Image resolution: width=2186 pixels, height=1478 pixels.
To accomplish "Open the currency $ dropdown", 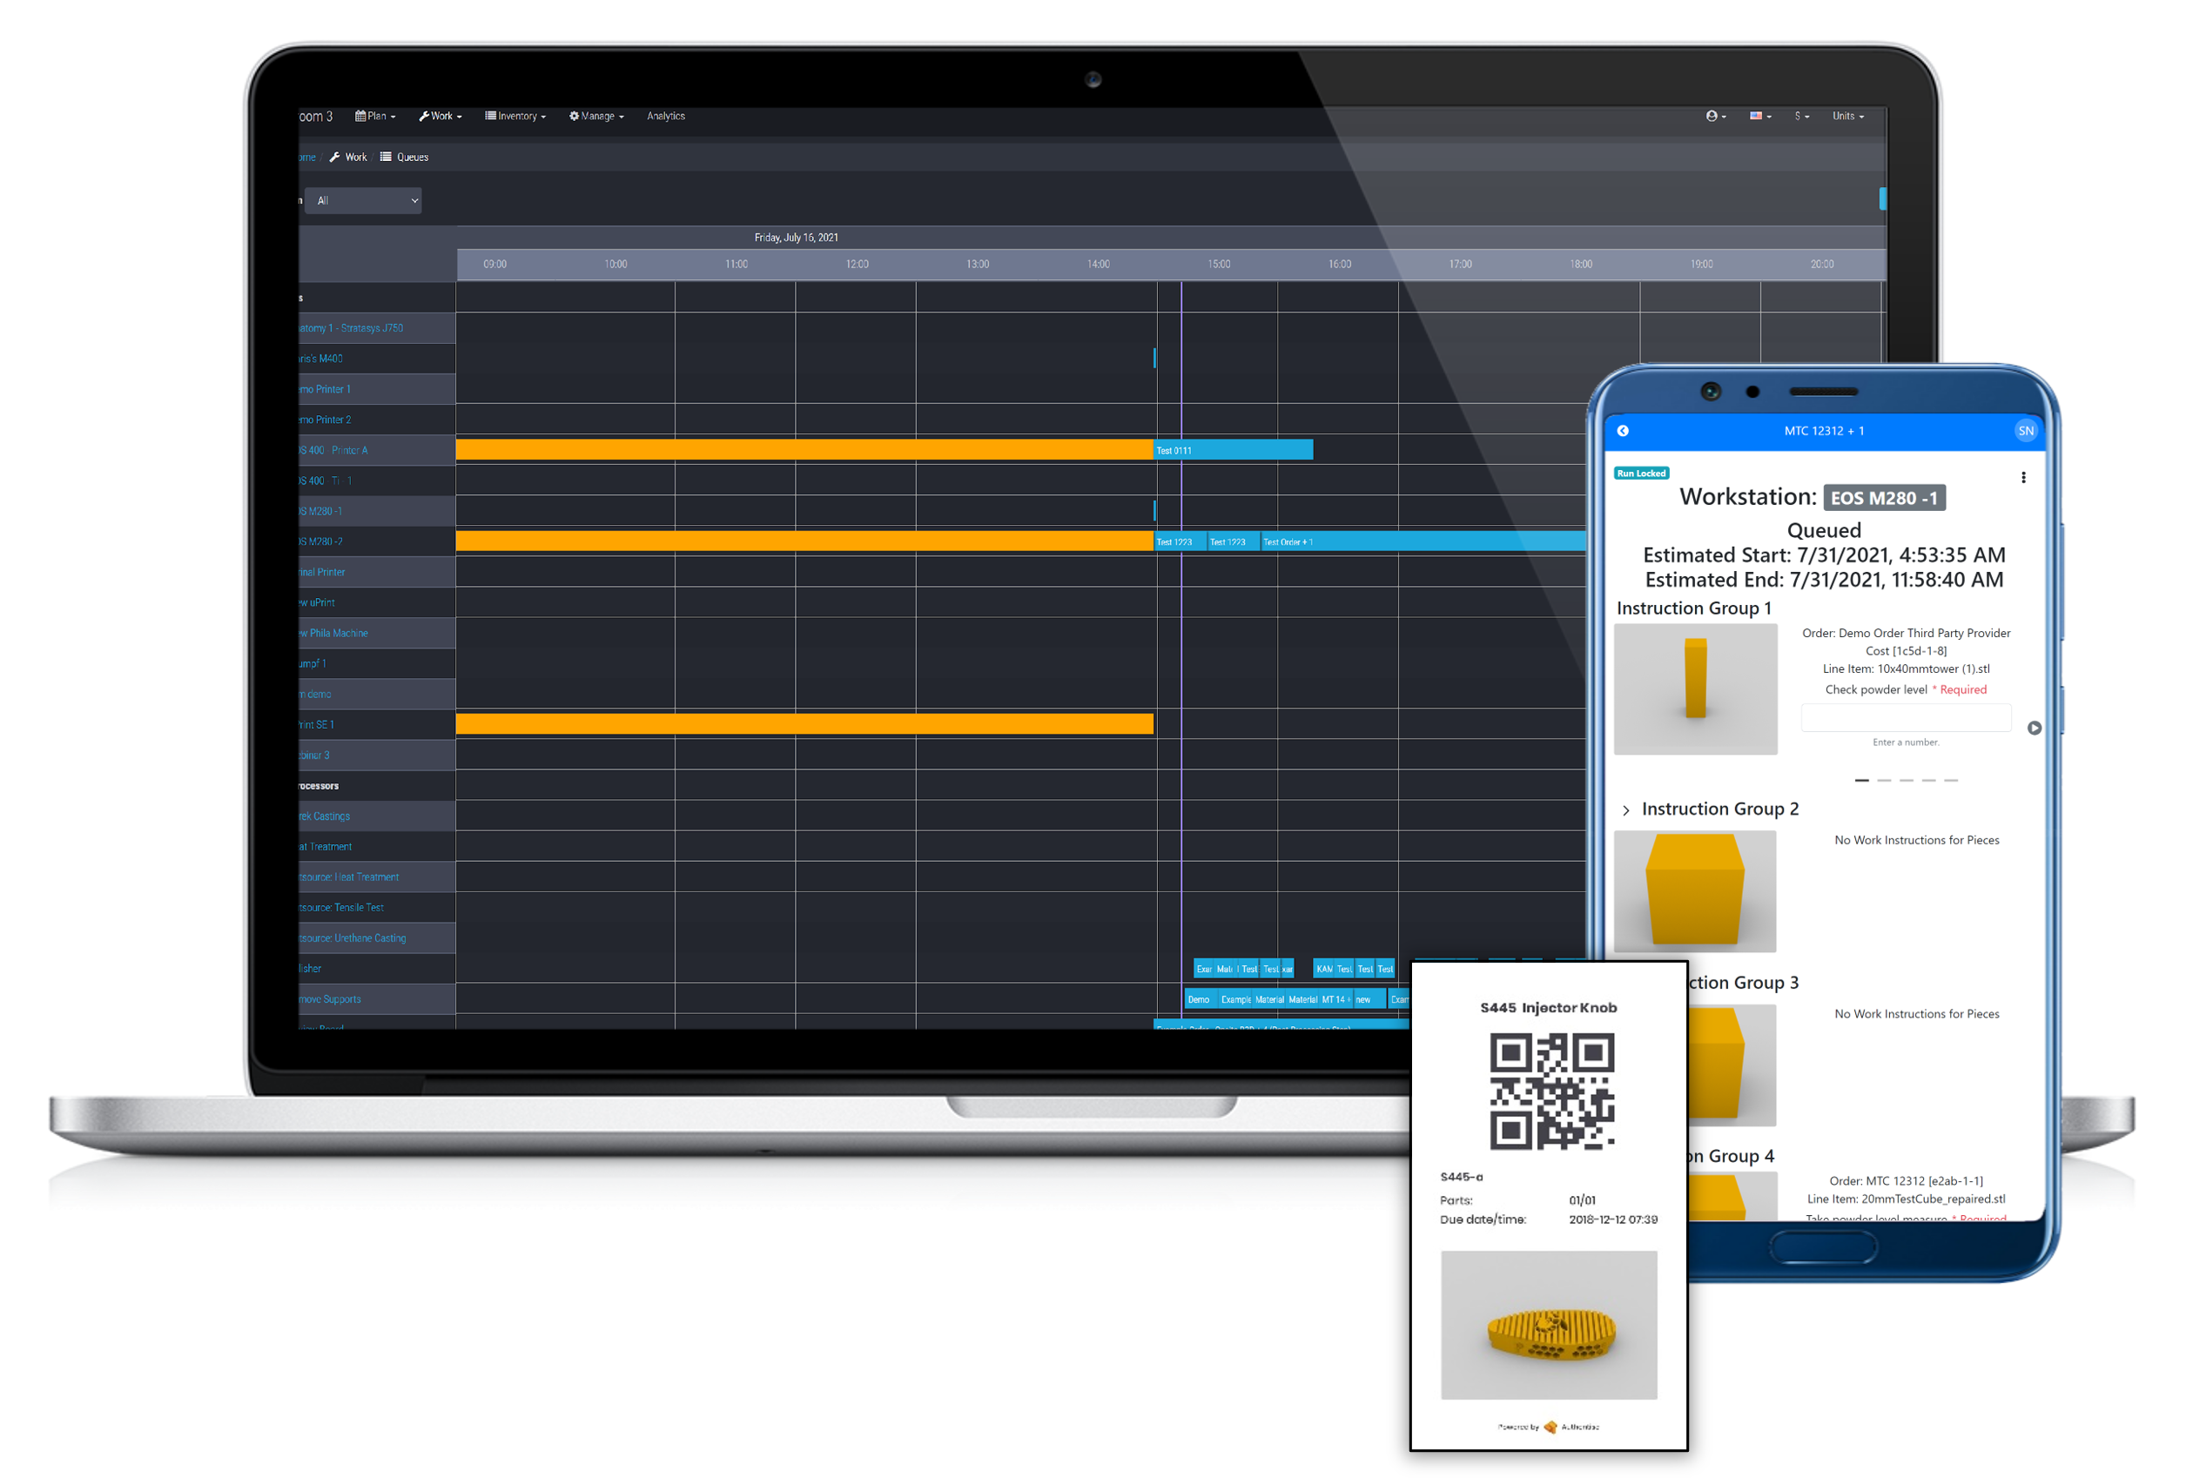I will [1800, 116].
